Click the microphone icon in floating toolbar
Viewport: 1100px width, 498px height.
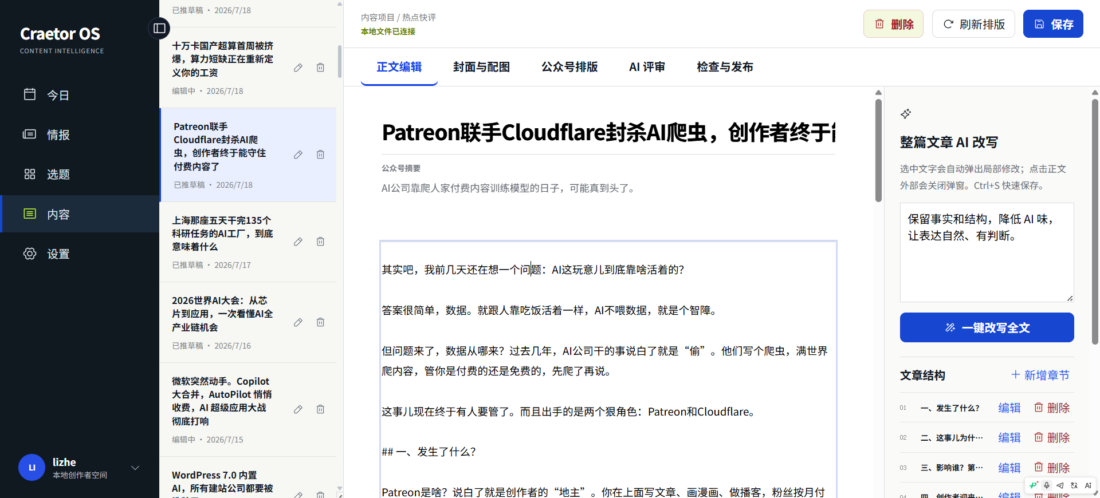tap(1047, 485)
